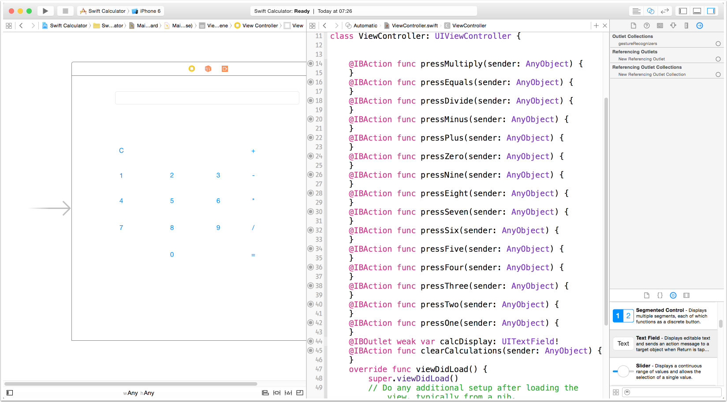Image resolution: width=727 pixels, height=402 pixels.
Task: Click the View Controller scene dock icon
Action: [192, 69]
